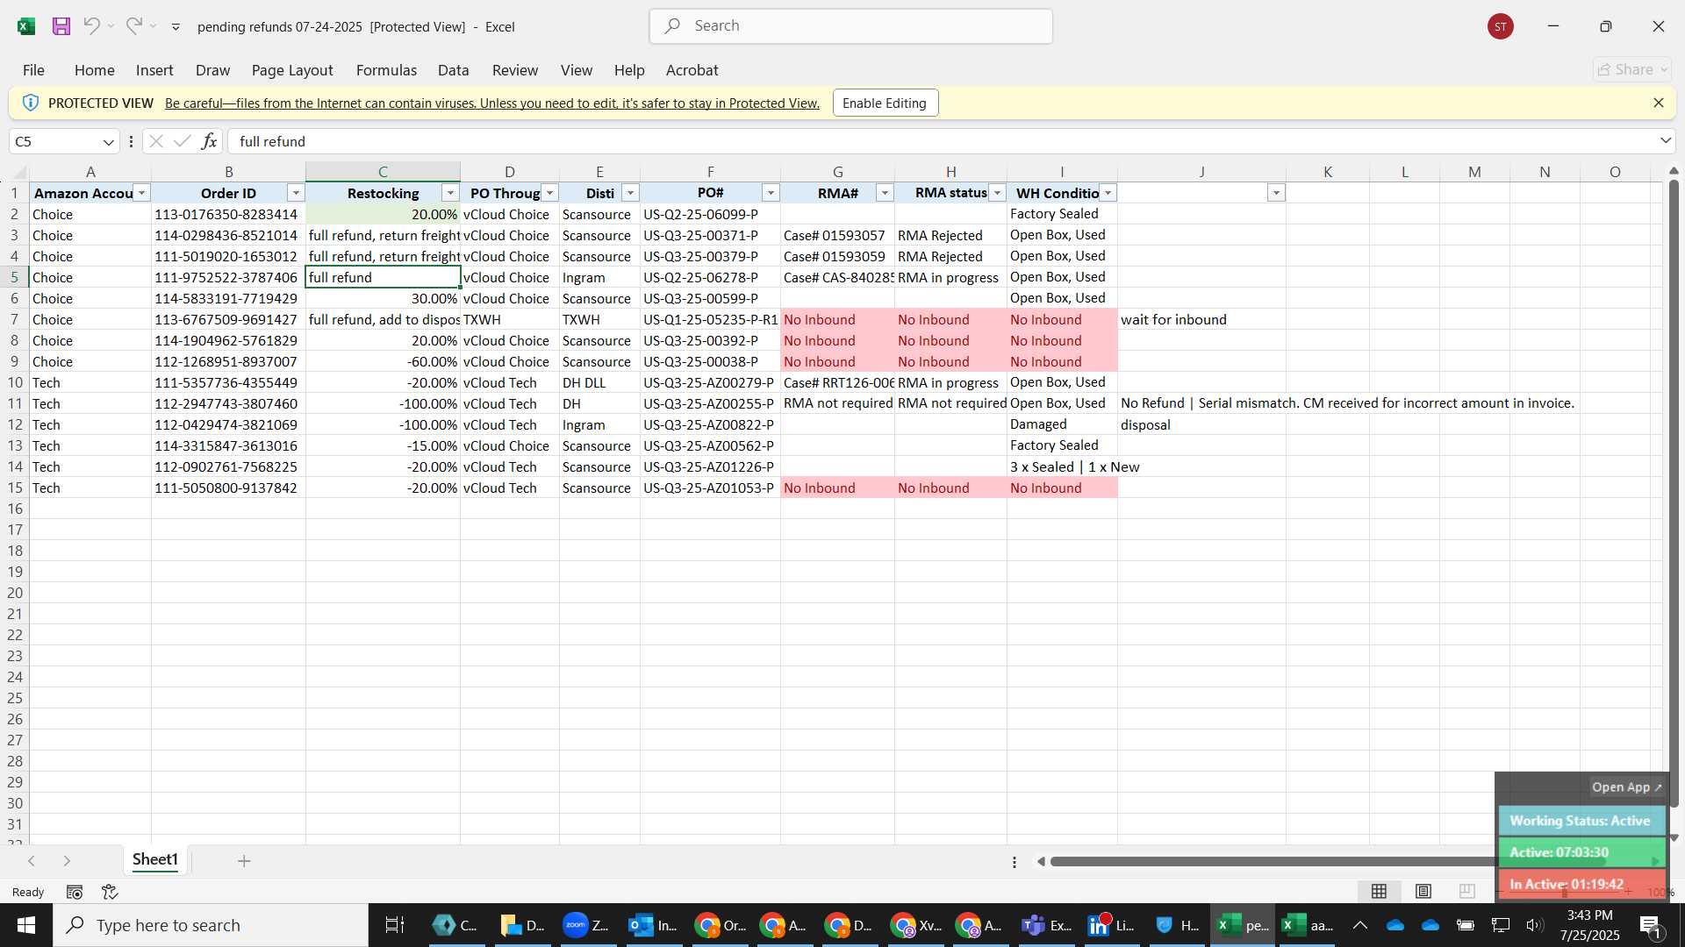Click Open App in tracker widget
The image size is (1685, 947).
tap(1626, 787)
